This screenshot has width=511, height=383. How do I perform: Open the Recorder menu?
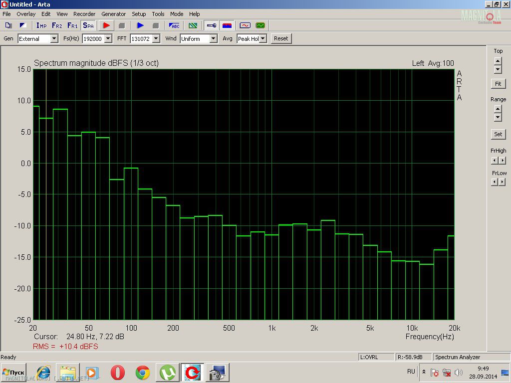point(84,14)
